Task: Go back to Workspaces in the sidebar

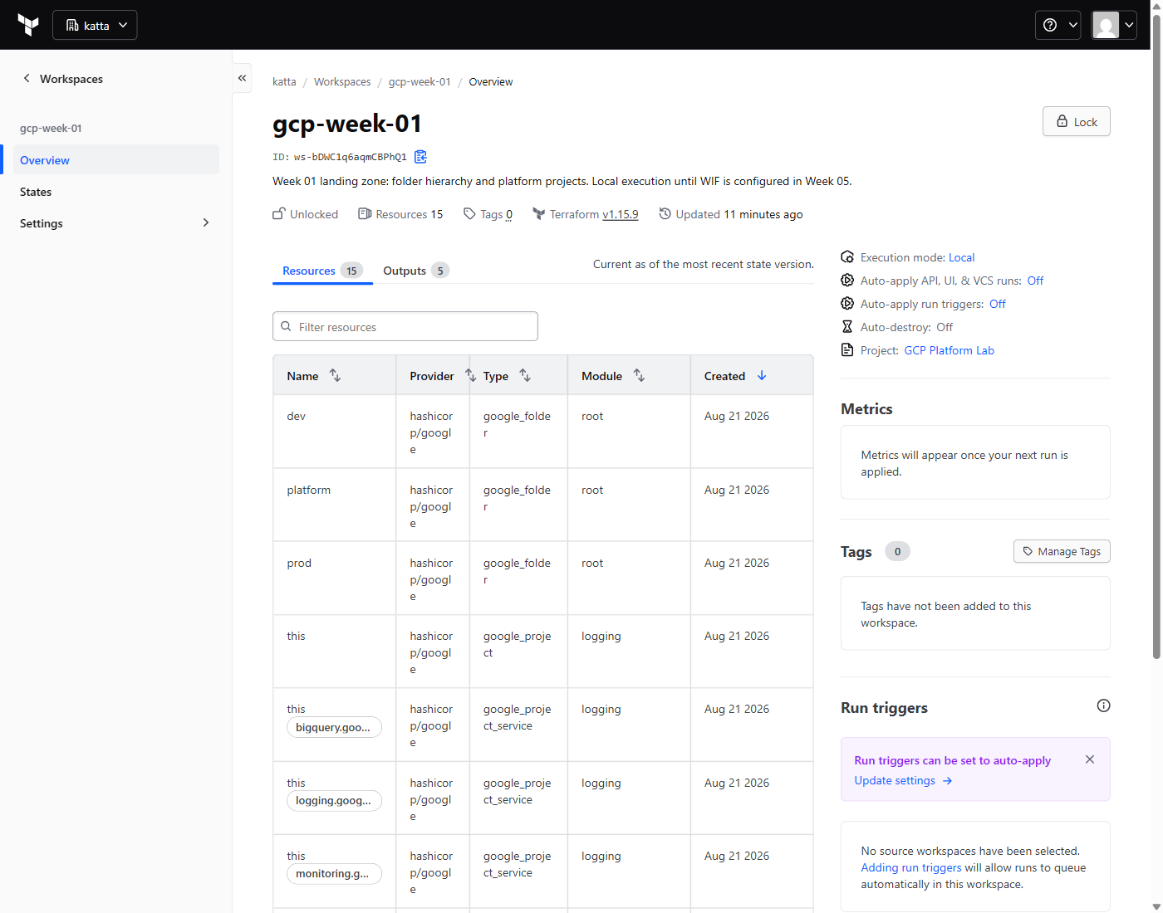Action: pyautogui.click(x=63, y=79)
